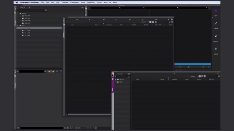
Task: Sort by the Mark OUT column header
Action: click(158, 25)
